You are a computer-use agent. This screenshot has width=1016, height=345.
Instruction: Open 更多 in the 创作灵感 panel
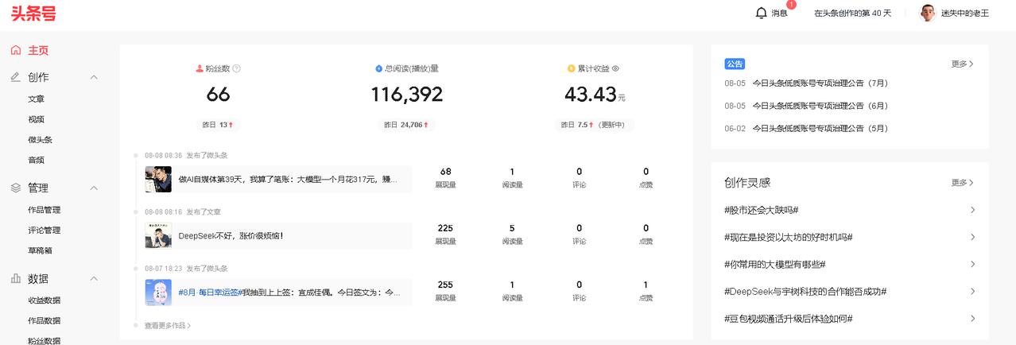coord(962,182)
